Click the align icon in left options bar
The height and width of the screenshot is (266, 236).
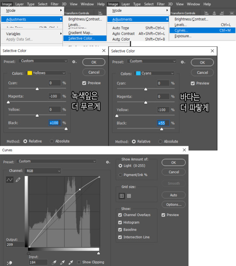101,13
